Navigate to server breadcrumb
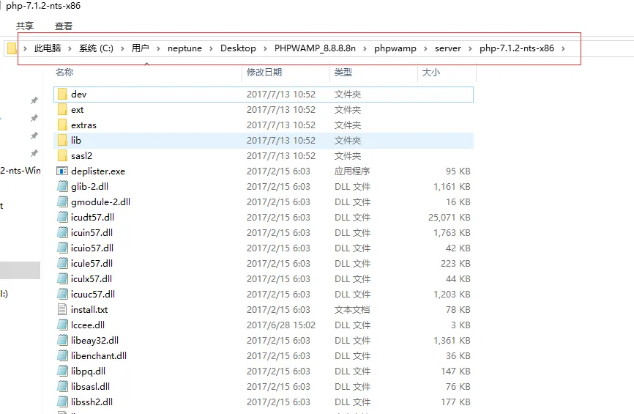 pyautogui.click(x=448, y=48)
